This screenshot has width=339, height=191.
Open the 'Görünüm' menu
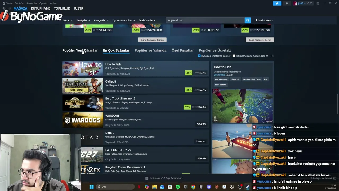coord(19,3)
